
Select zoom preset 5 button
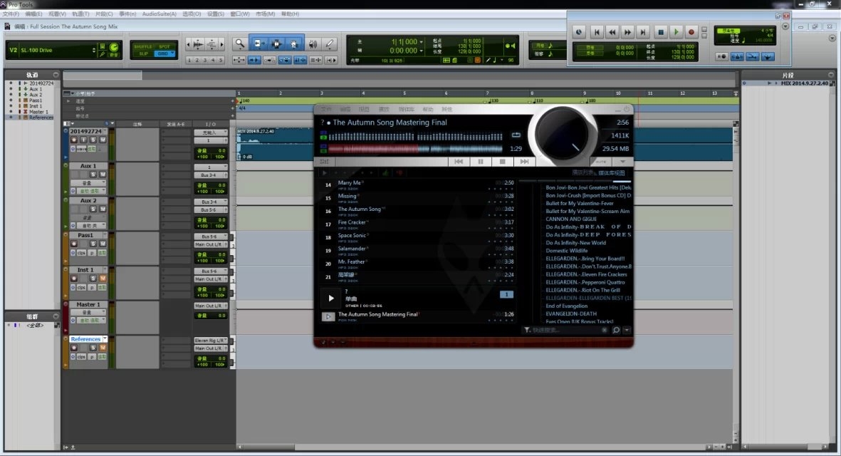(220, 60)
